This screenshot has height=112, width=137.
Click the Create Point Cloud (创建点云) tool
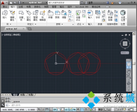click(x=78, y=15)
